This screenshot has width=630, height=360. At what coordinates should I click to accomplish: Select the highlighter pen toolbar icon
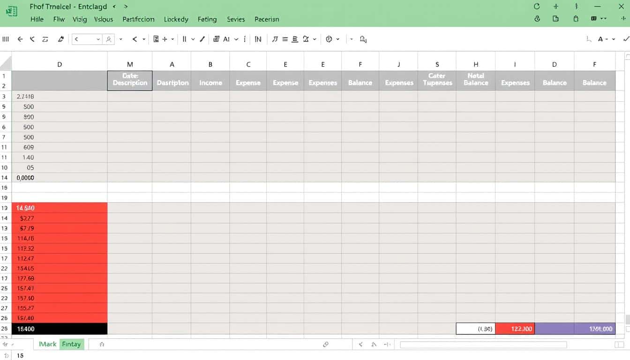(x=60, y=39)
